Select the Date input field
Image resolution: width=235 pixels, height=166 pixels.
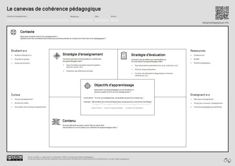[101, 20]
